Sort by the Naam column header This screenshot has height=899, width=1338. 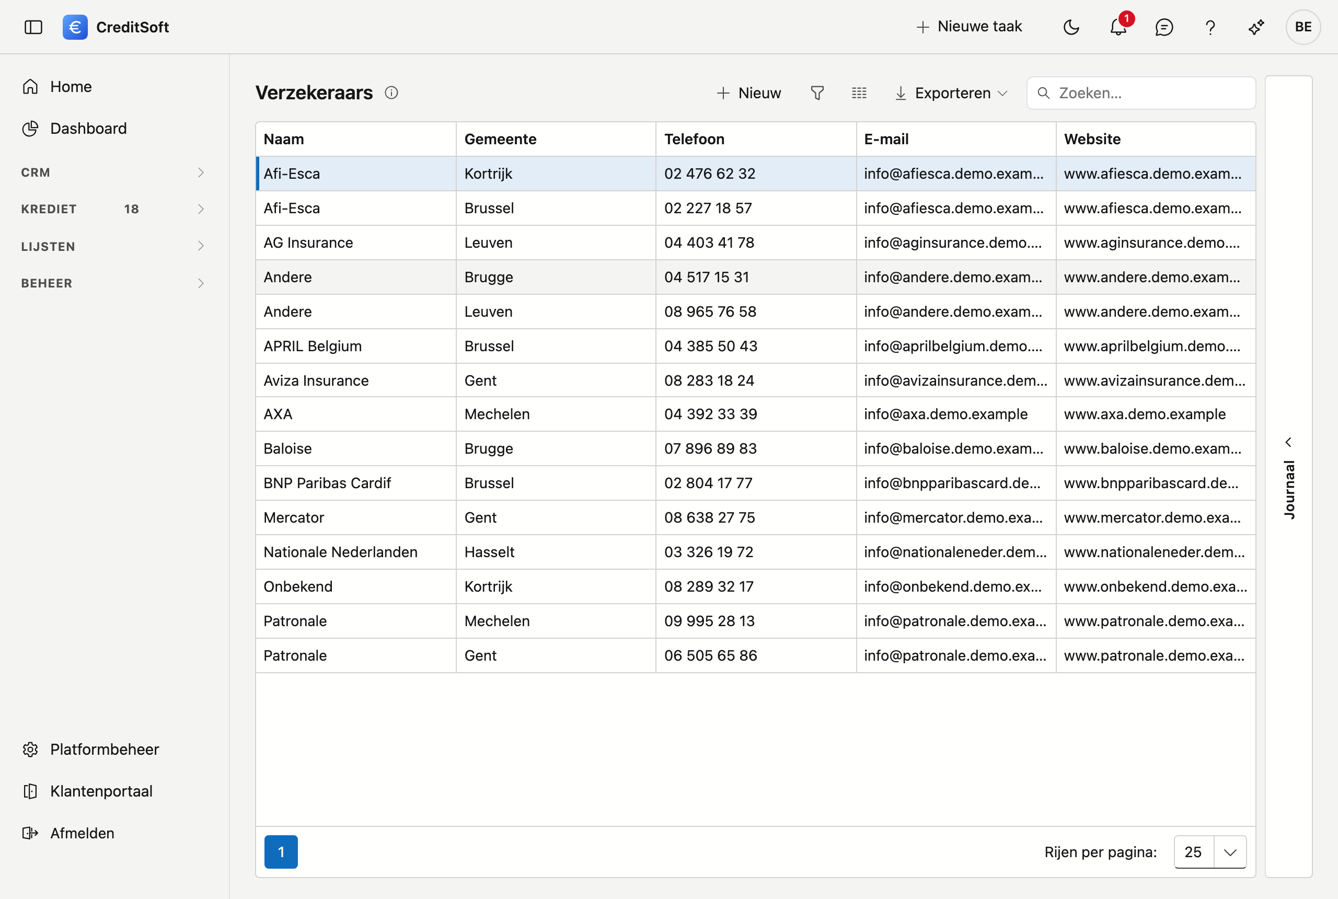(356, 140)
